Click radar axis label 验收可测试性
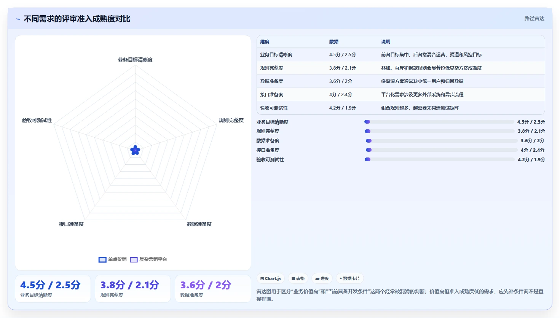Screen dimensions: 560x318 coord(37,120)
